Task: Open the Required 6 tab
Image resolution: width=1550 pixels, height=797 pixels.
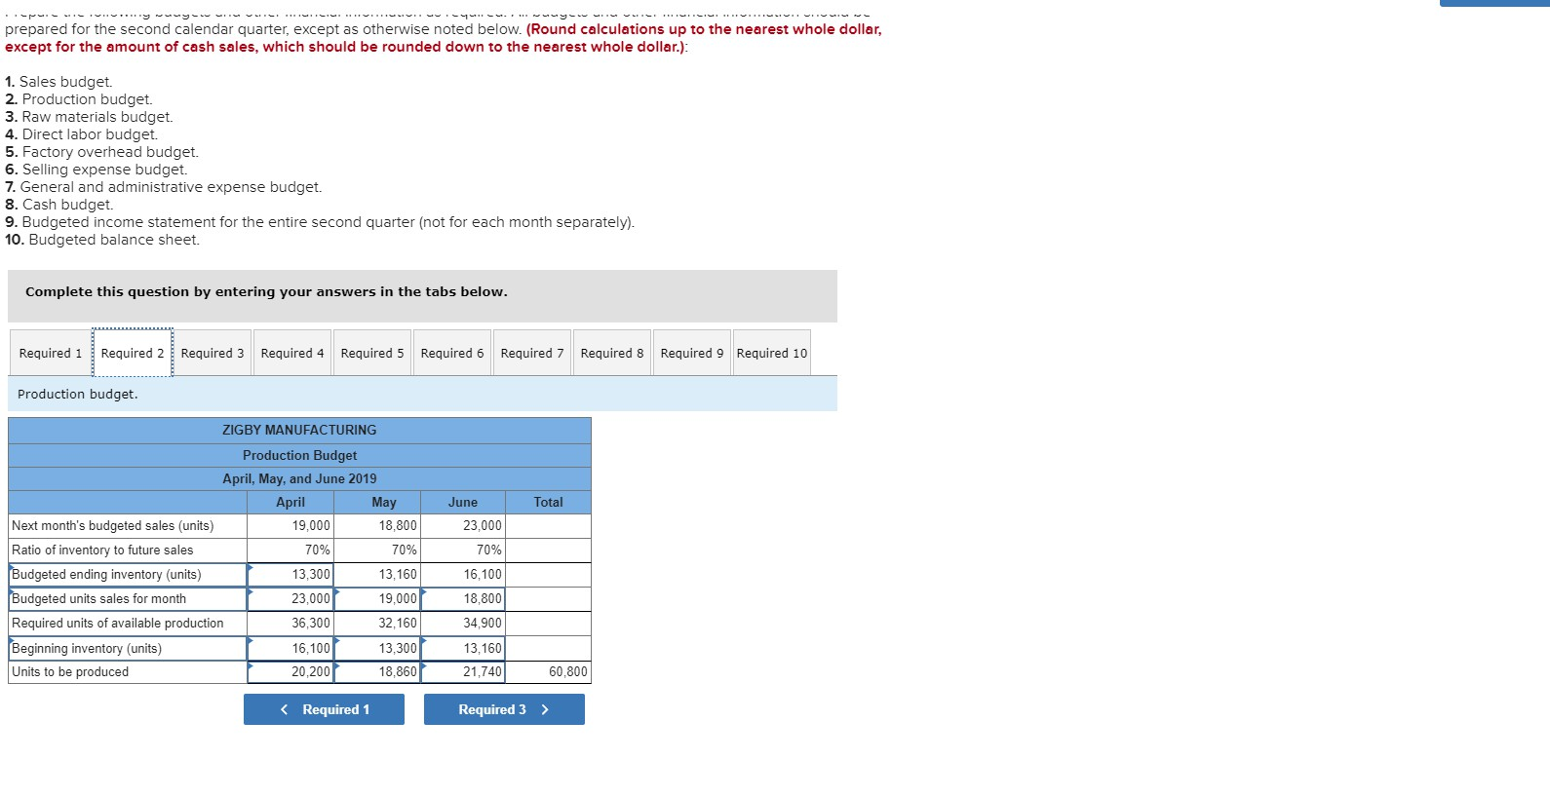Action: (452, 353)
